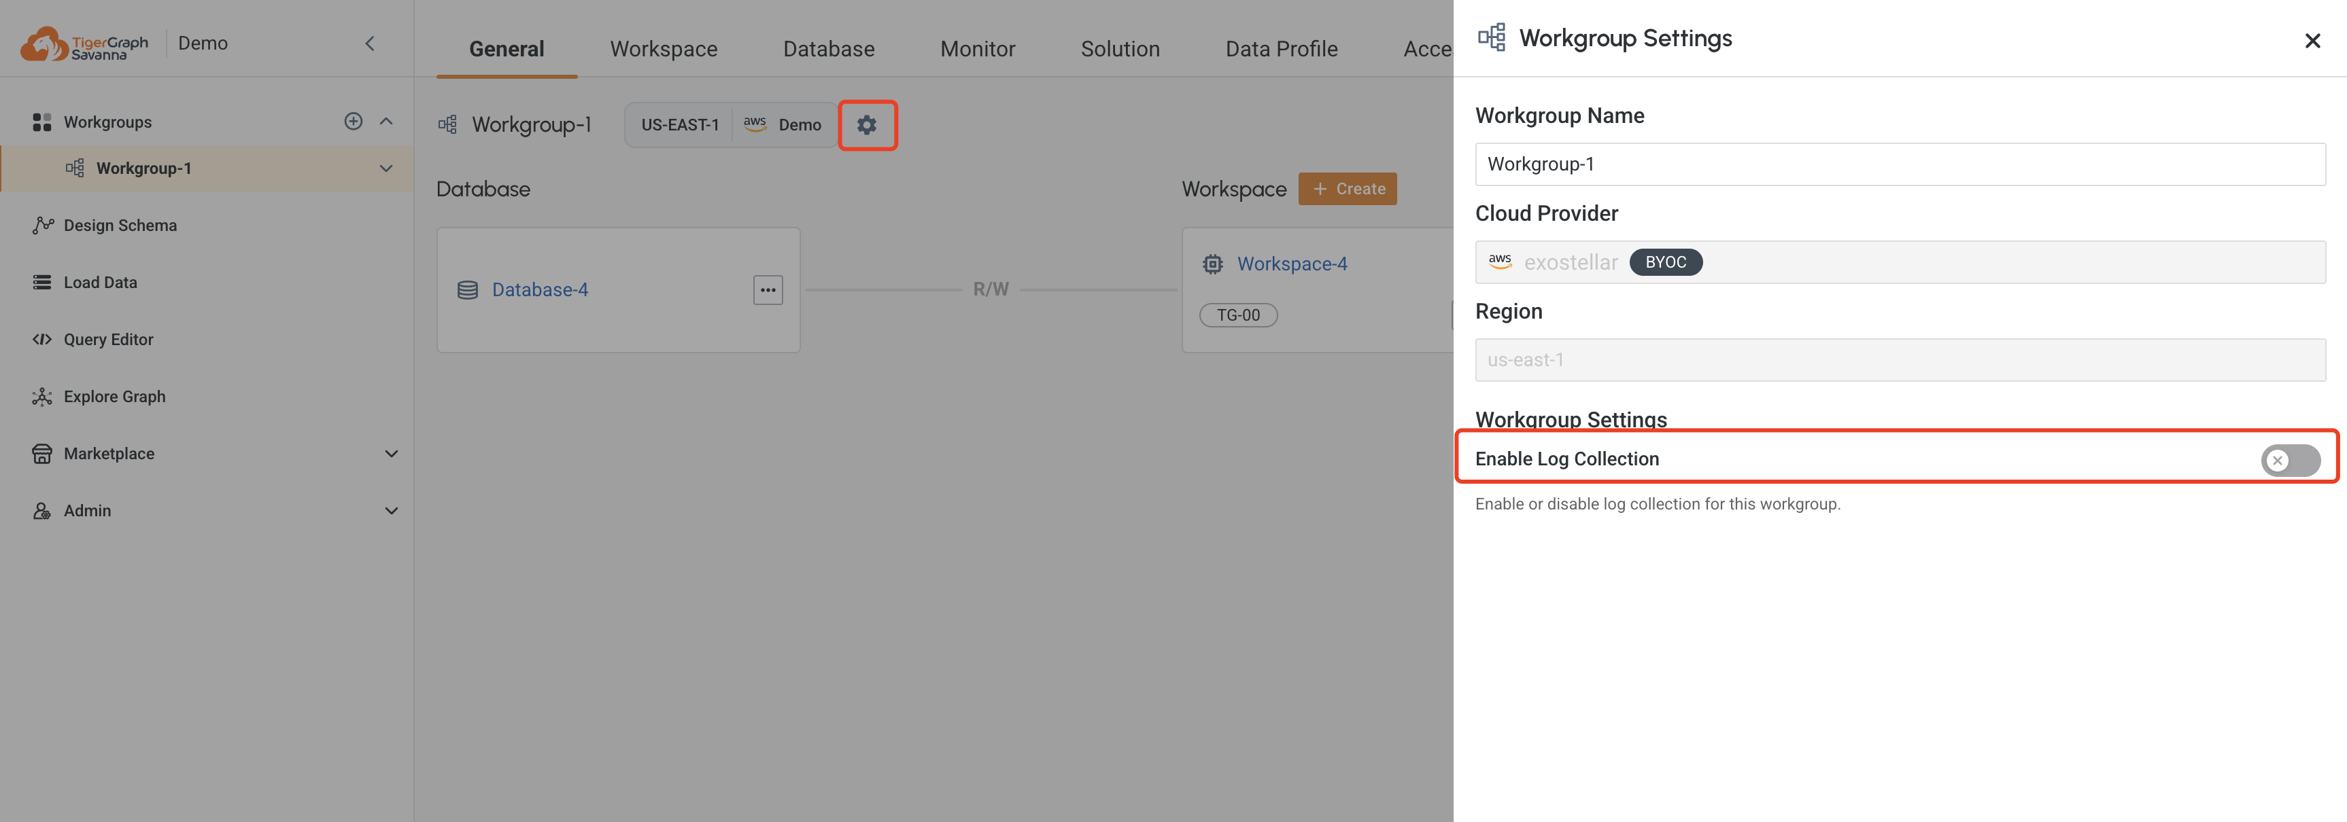Open Database-4 more options menu
The width and height of the screenshot is (2347, 822).
pyautogui.click(x=768, y=289)
